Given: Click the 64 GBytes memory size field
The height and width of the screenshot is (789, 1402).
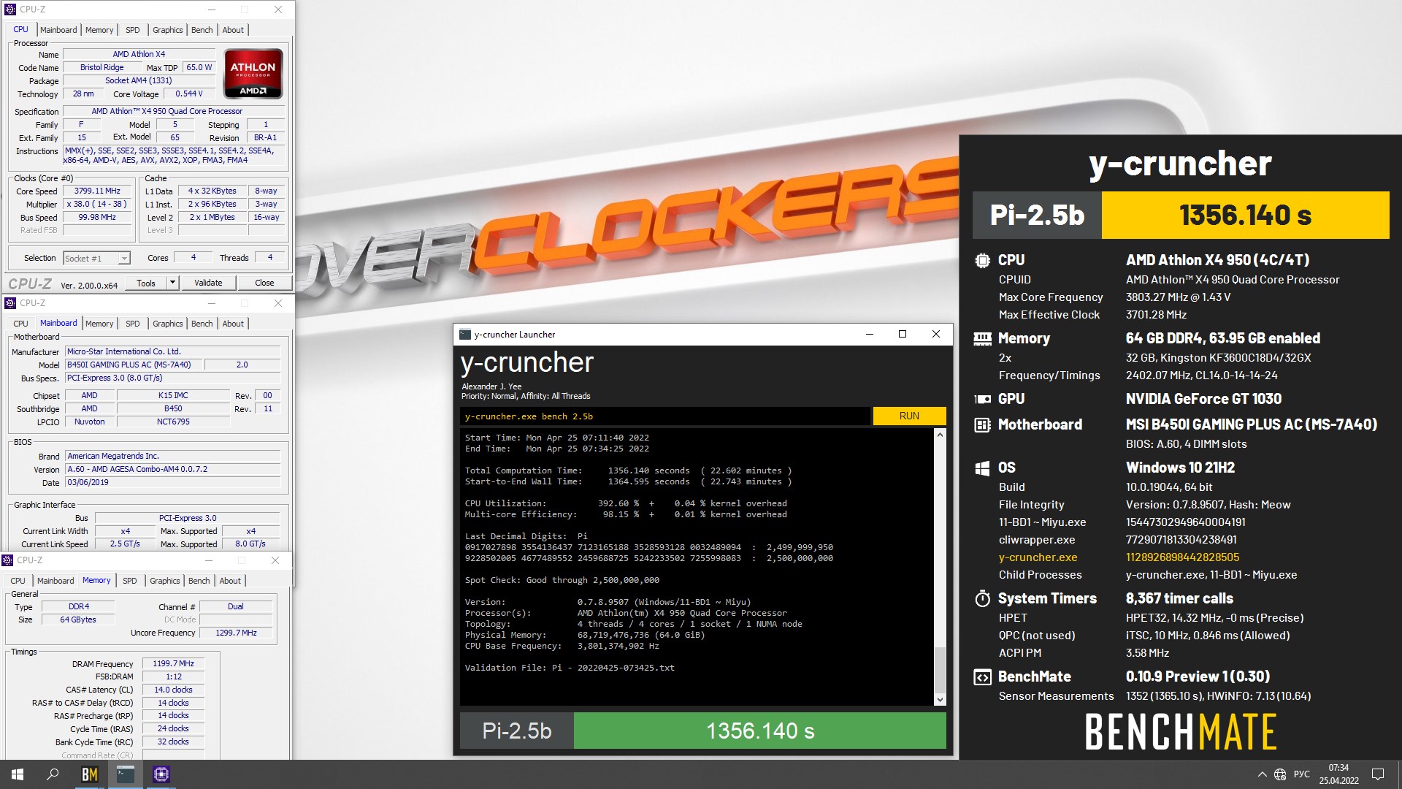Looking at the screenshot, I should 78,620.
